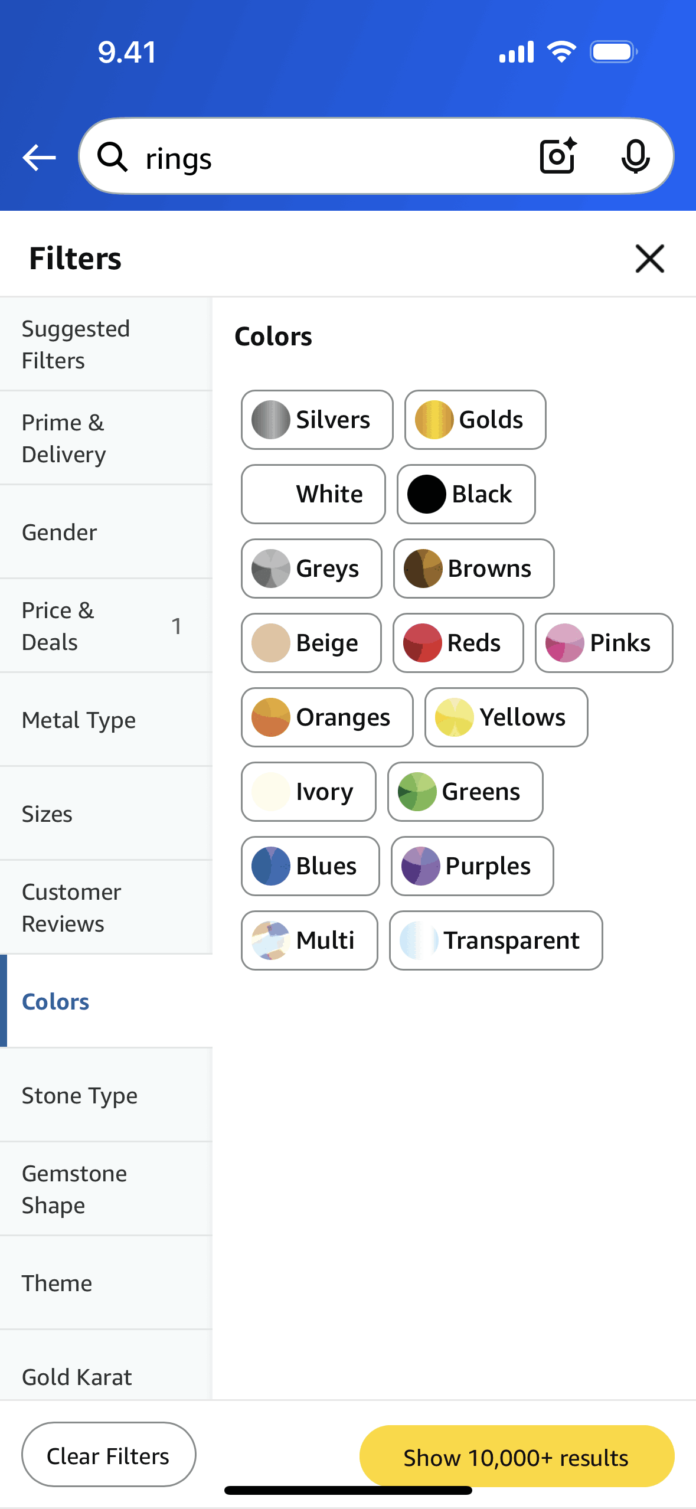Tap the back arrow icon
Screen dimensions: 696x1509
pos(39,158)
